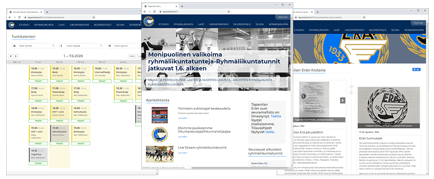The width and height of the screenshot is (434, 179).
Task: Click Lue lisää under Live Stream ryhmäliikuntatunnit
Action: 183,153
